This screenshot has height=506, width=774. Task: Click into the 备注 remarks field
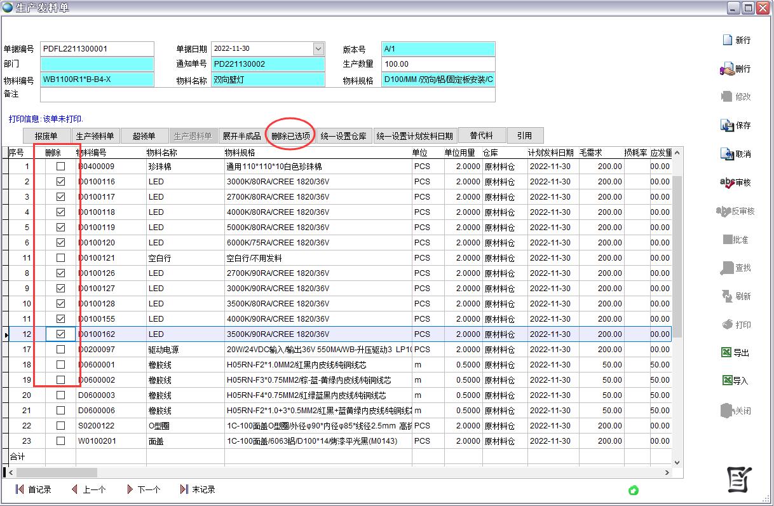coord(267,95)
